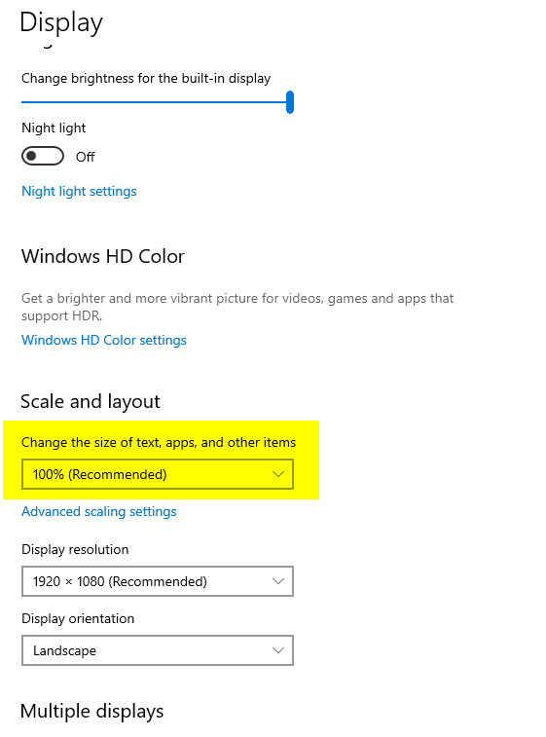The width and height of the screenshot is (546, 737).
Task: Click the Multiple displays heading
Action: [x=92, y=711]
